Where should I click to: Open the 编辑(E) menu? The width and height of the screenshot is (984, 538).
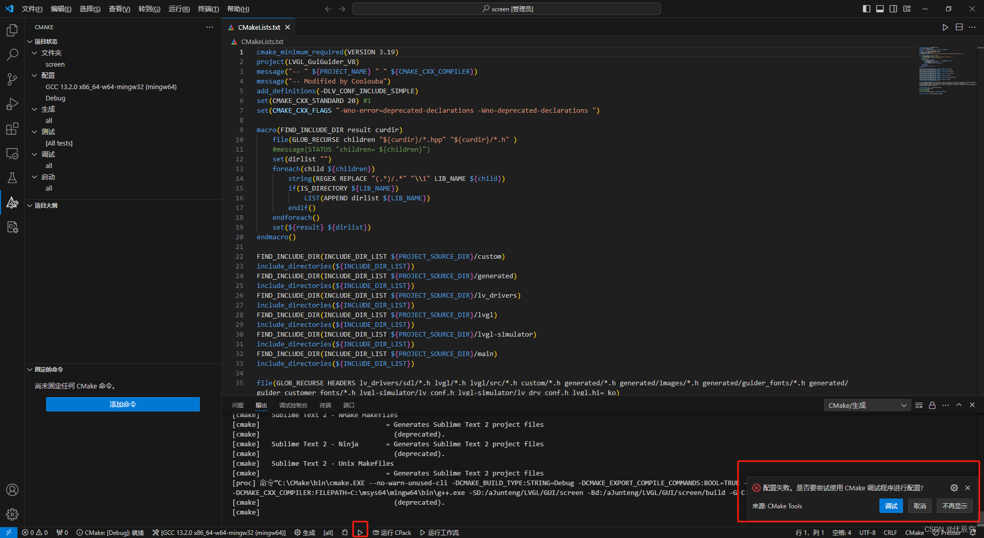pos(61,9)
